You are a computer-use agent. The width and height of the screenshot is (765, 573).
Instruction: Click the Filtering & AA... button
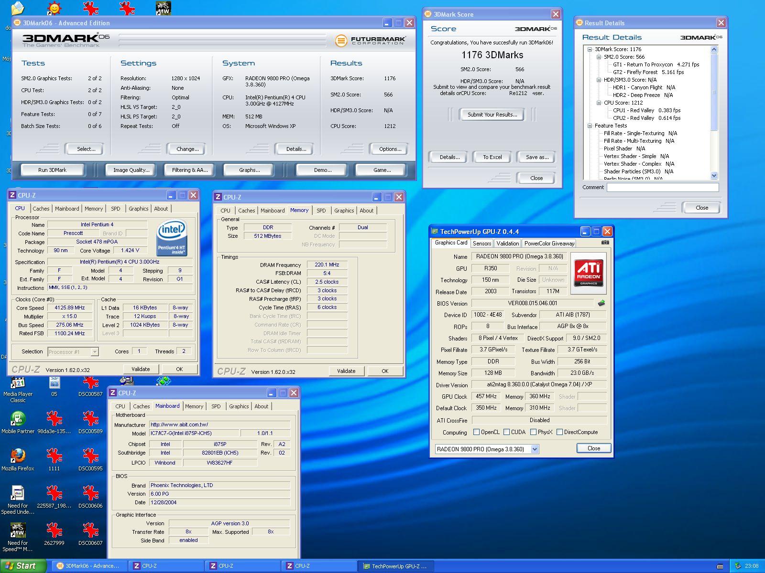click(x=190, y=170)
